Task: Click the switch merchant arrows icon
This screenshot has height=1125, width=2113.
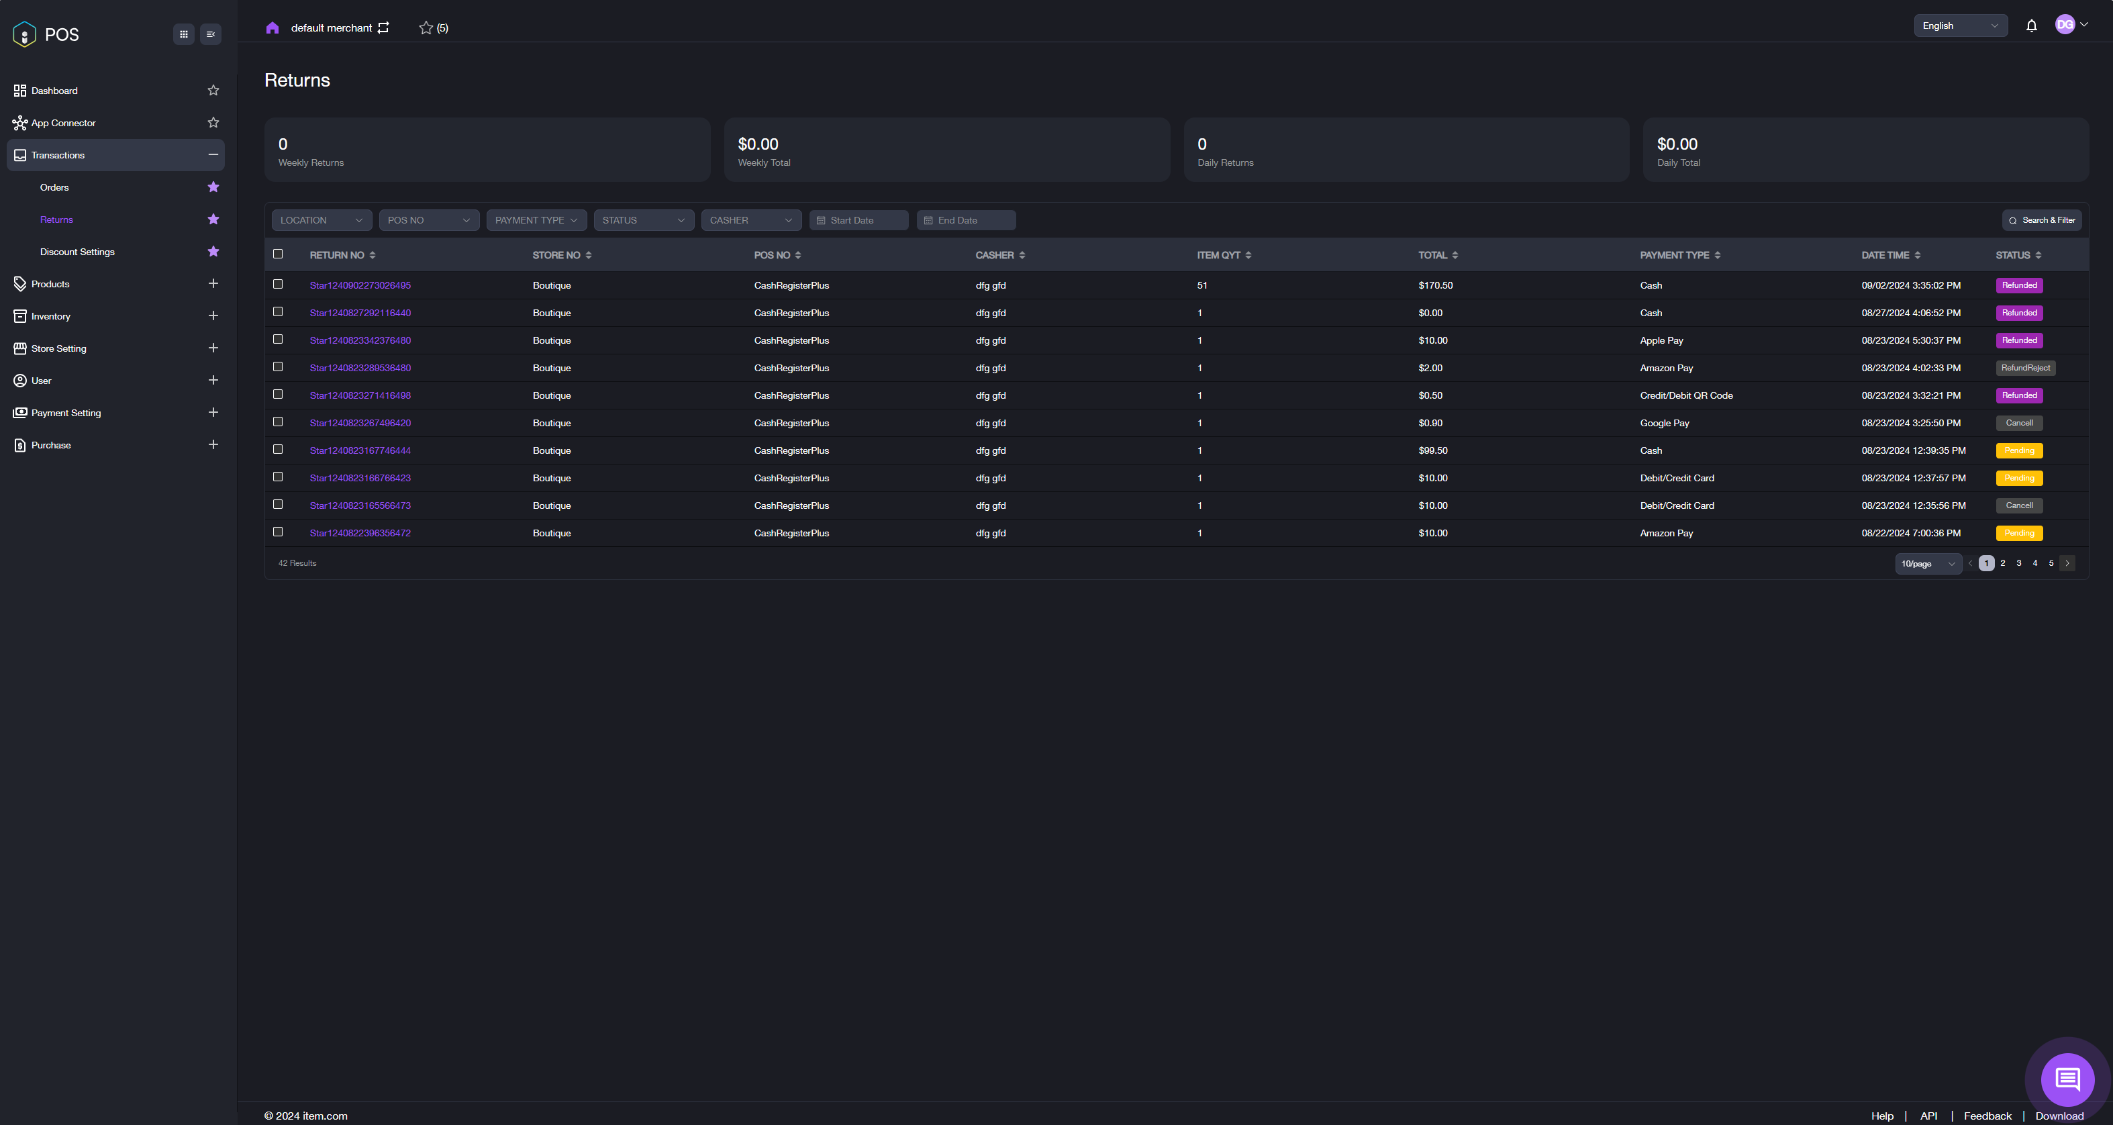Action: point(383,28)
